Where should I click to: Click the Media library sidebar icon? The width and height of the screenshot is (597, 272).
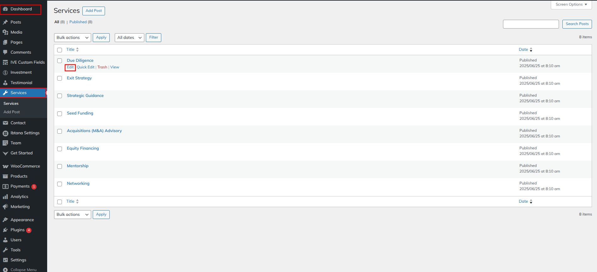[5, 32]
